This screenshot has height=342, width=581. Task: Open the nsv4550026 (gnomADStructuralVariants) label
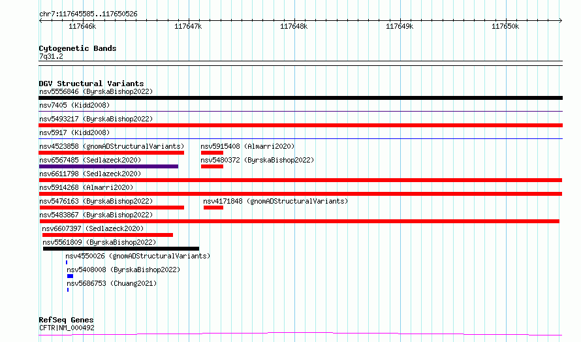138,256
